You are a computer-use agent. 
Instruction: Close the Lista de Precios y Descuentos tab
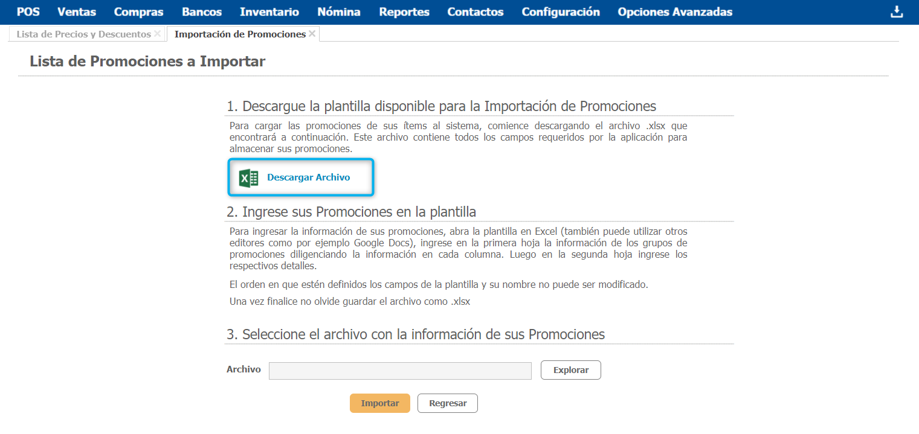[x=158, y=34]
